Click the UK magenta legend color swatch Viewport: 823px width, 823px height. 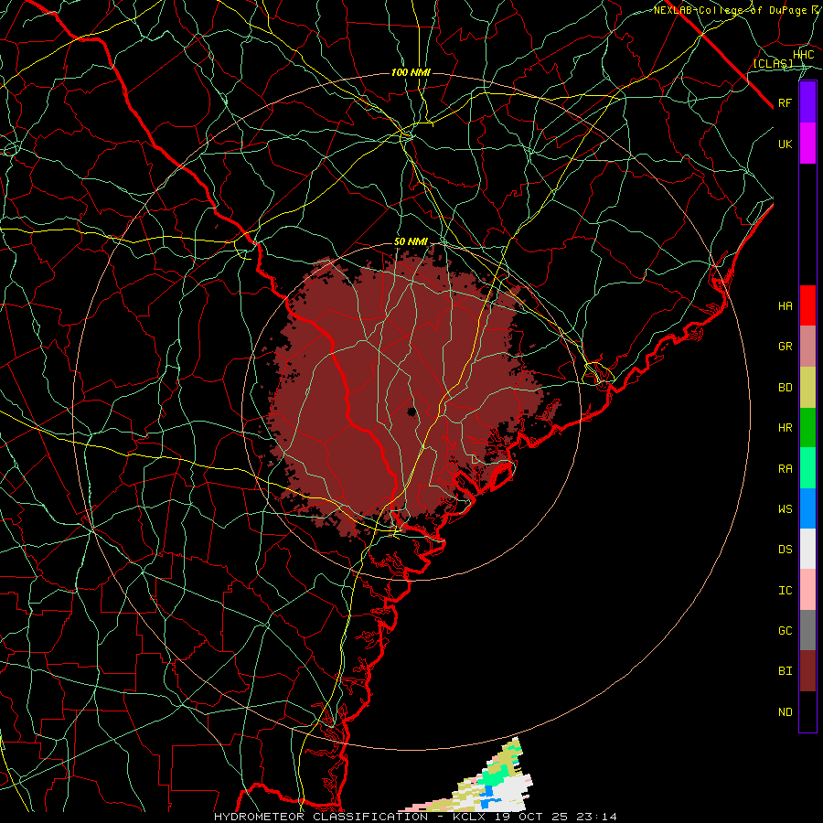point(807,144)
